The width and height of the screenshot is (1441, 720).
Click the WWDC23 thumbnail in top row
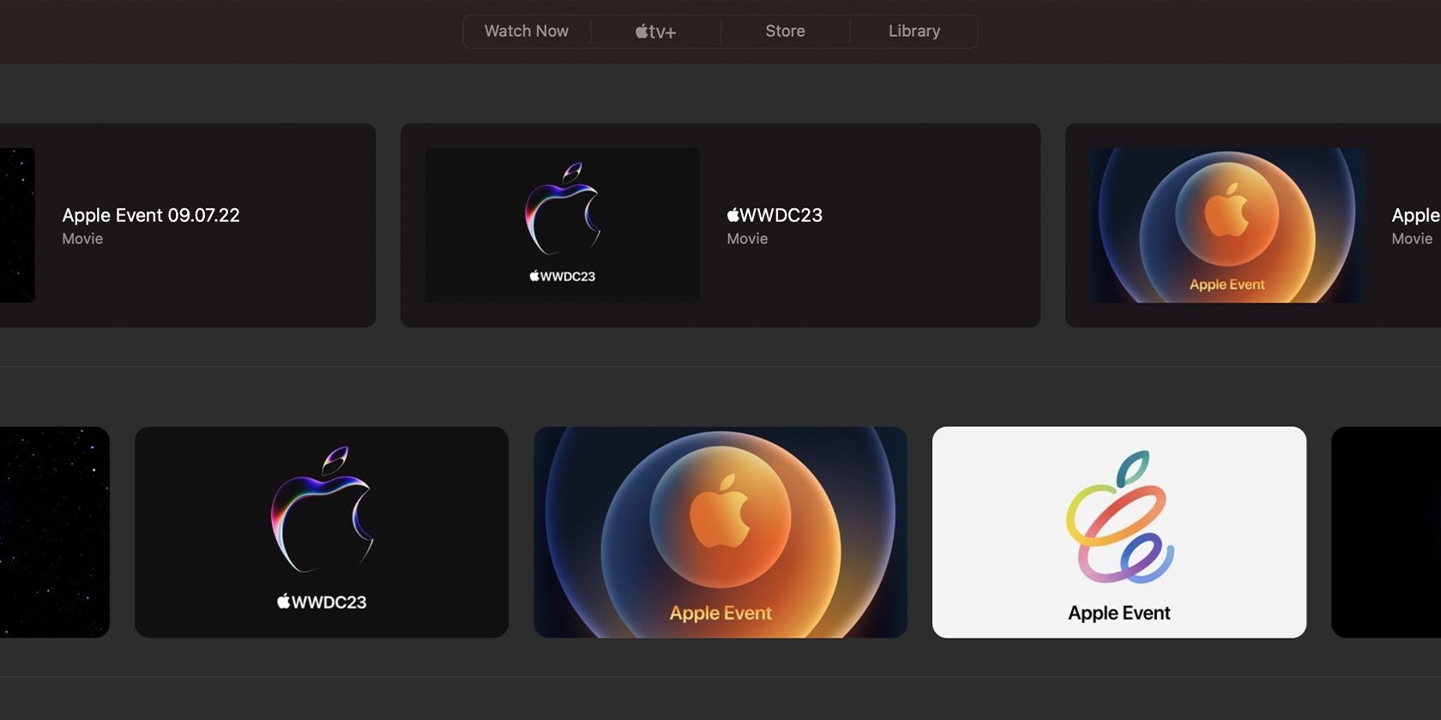tap(563, 225)
